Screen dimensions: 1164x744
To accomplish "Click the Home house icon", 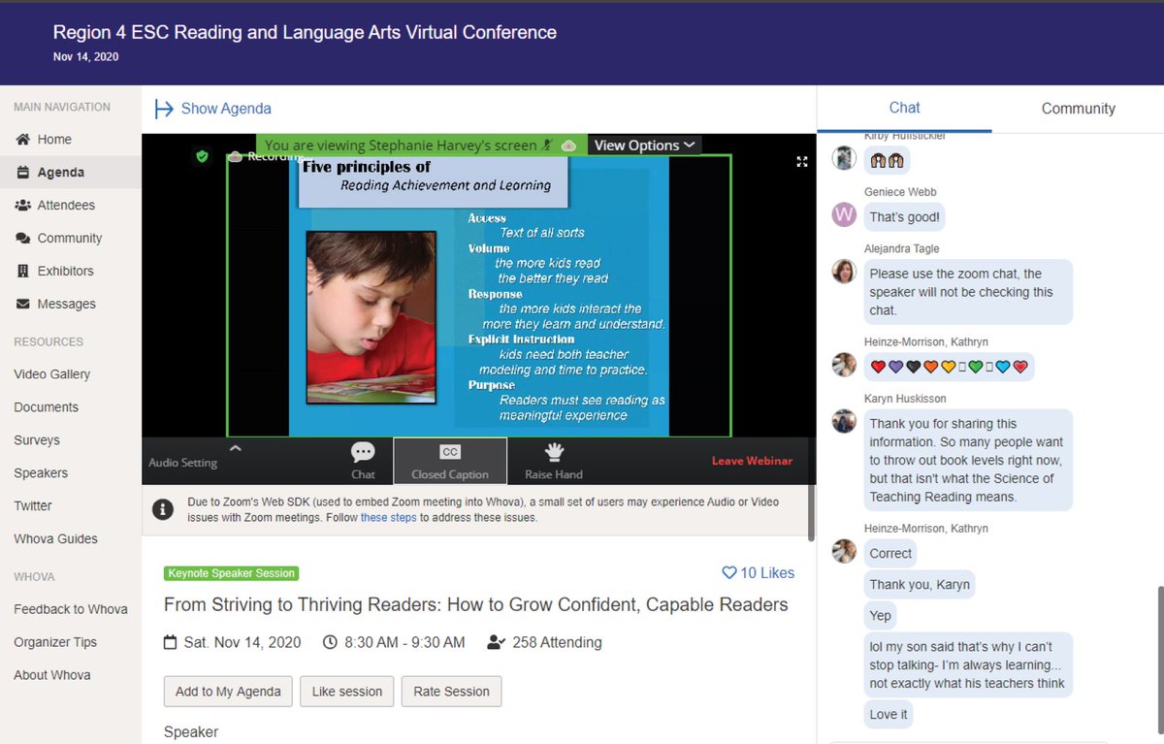I will coord(22,139).
